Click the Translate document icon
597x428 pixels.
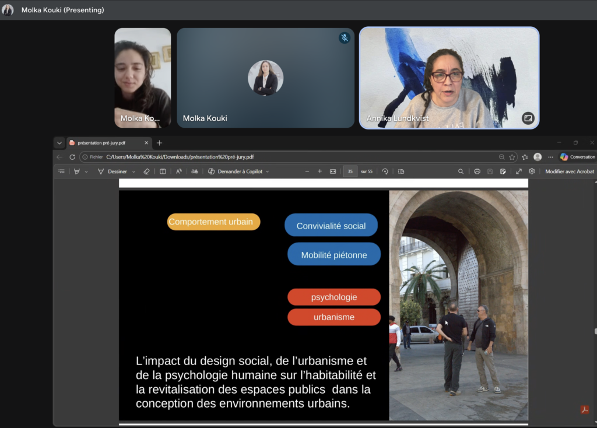(195, 171)
